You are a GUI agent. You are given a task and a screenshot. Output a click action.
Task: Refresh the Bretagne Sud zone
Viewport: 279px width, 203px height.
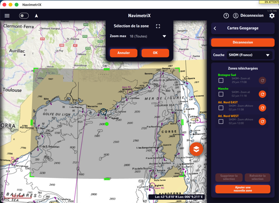click(x=262, y=81)
